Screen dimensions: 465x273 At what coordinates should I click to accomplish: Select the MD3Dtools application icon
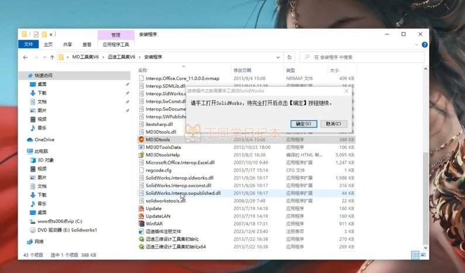[x=141, y=139]
